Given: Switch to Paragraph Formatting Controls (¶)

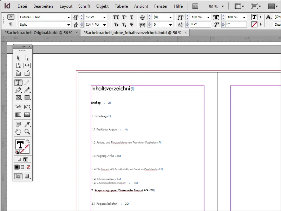Looking at the screenshot, I should click(11, 24).
